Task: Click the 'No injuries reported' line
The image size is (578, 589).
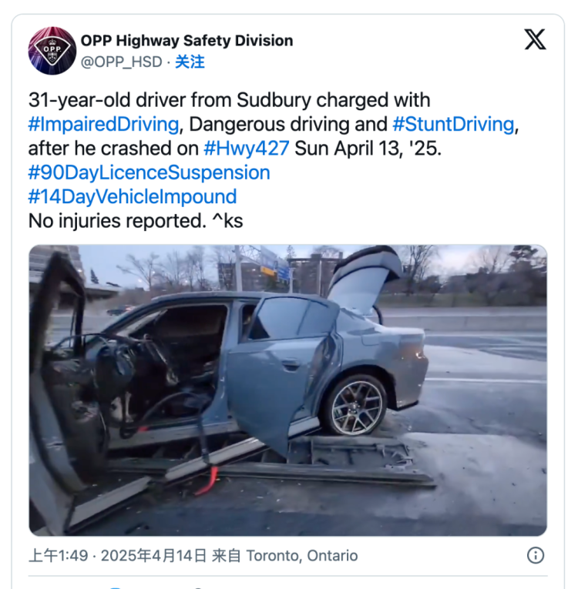Action: coord(136,221)
